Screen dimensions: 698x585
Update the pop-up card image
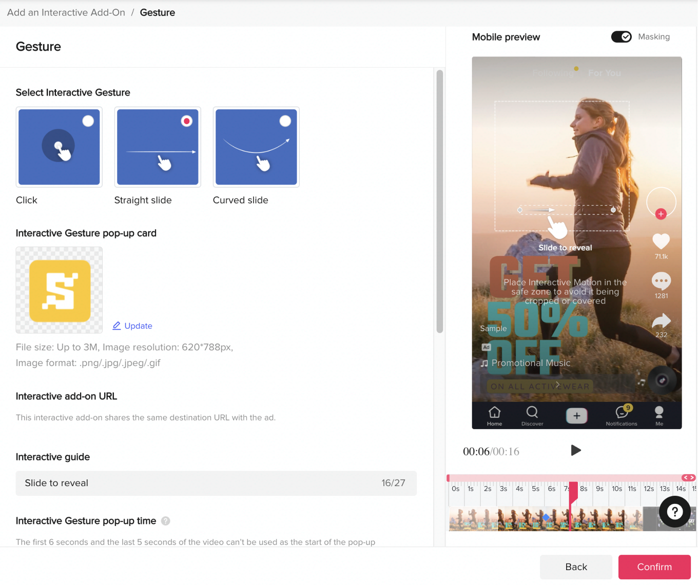[x=132, y=326]
